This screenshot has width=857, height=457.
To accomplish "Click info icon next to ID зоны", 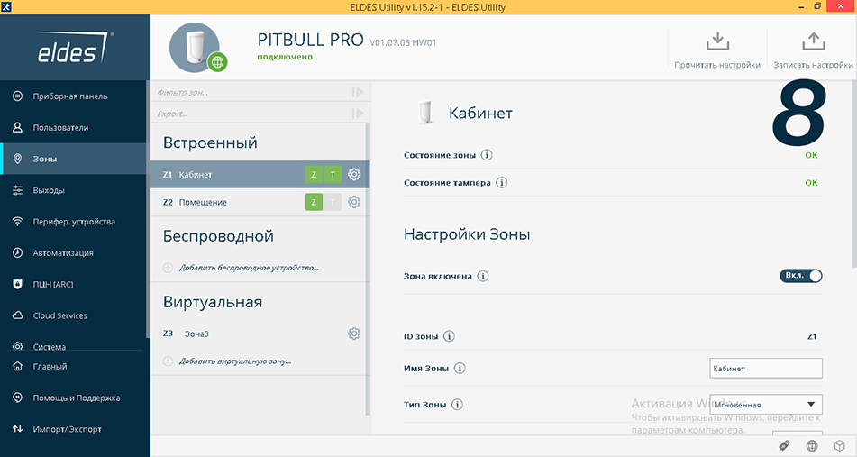I will click(x=449, y=336).
